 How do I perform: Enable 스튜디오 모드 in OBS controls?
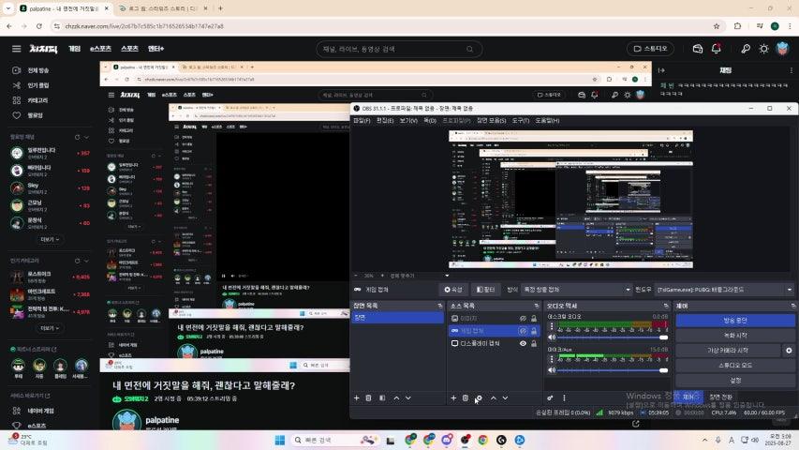click(x=734, y=366)
